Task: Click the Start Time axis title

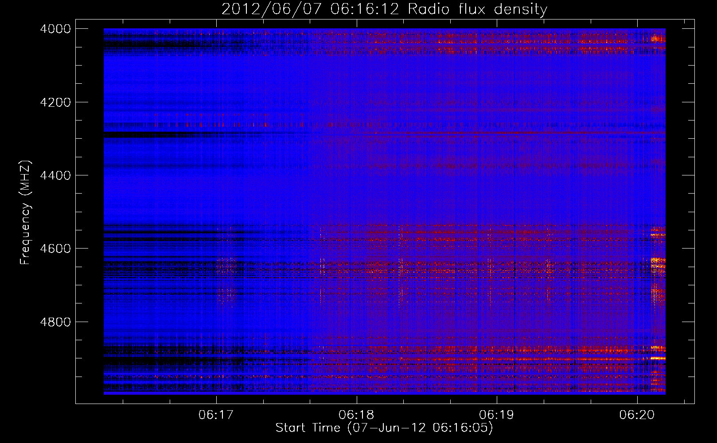Action: click(x=384, y=428)
